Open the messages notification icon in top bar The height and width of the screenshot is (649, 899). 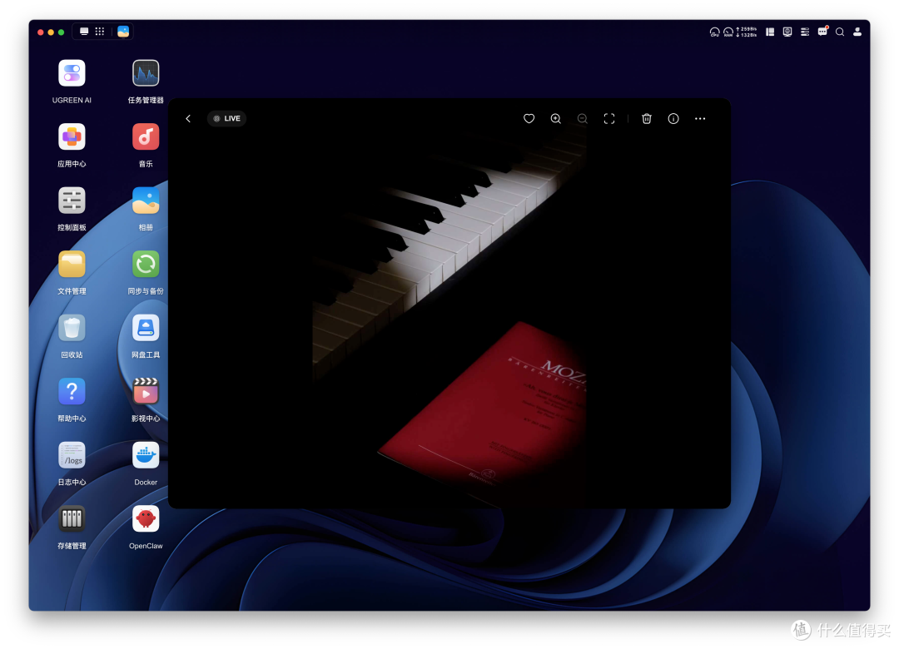pyautogui.click(x=822, y=32)
